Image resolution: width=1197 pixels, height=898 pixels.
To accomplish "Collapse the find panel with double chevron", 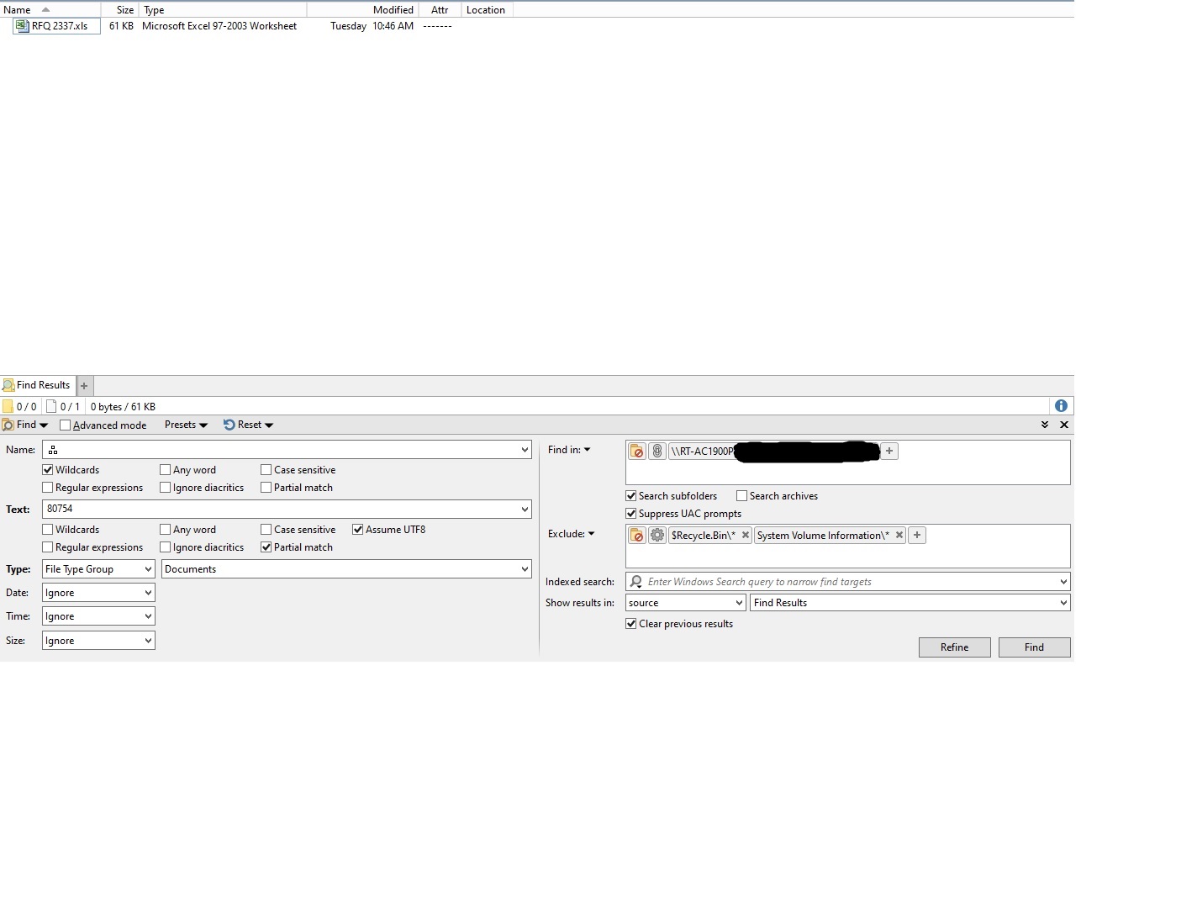I will [x=1045, y=425].
